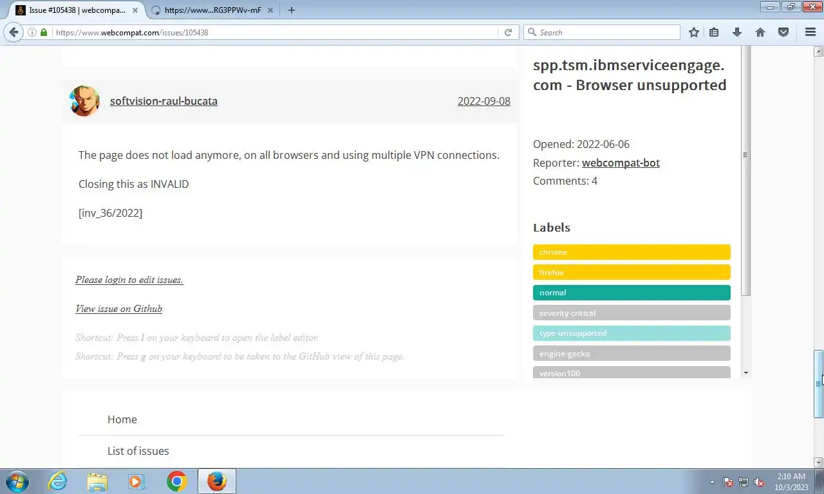Screen dimensions: 824x494
Task: Select the firefox label
Action: [632, 272]
